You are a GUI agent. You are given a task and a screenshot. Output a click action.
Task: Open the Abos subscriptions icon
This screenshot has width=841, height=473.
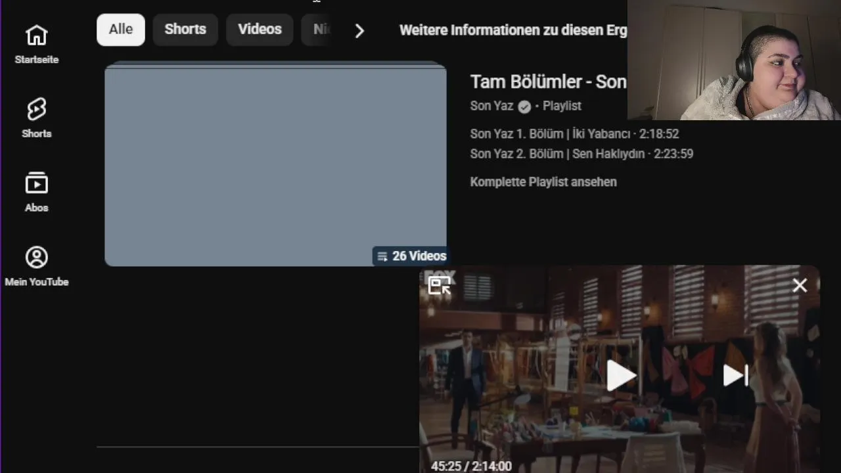(37, 183)
